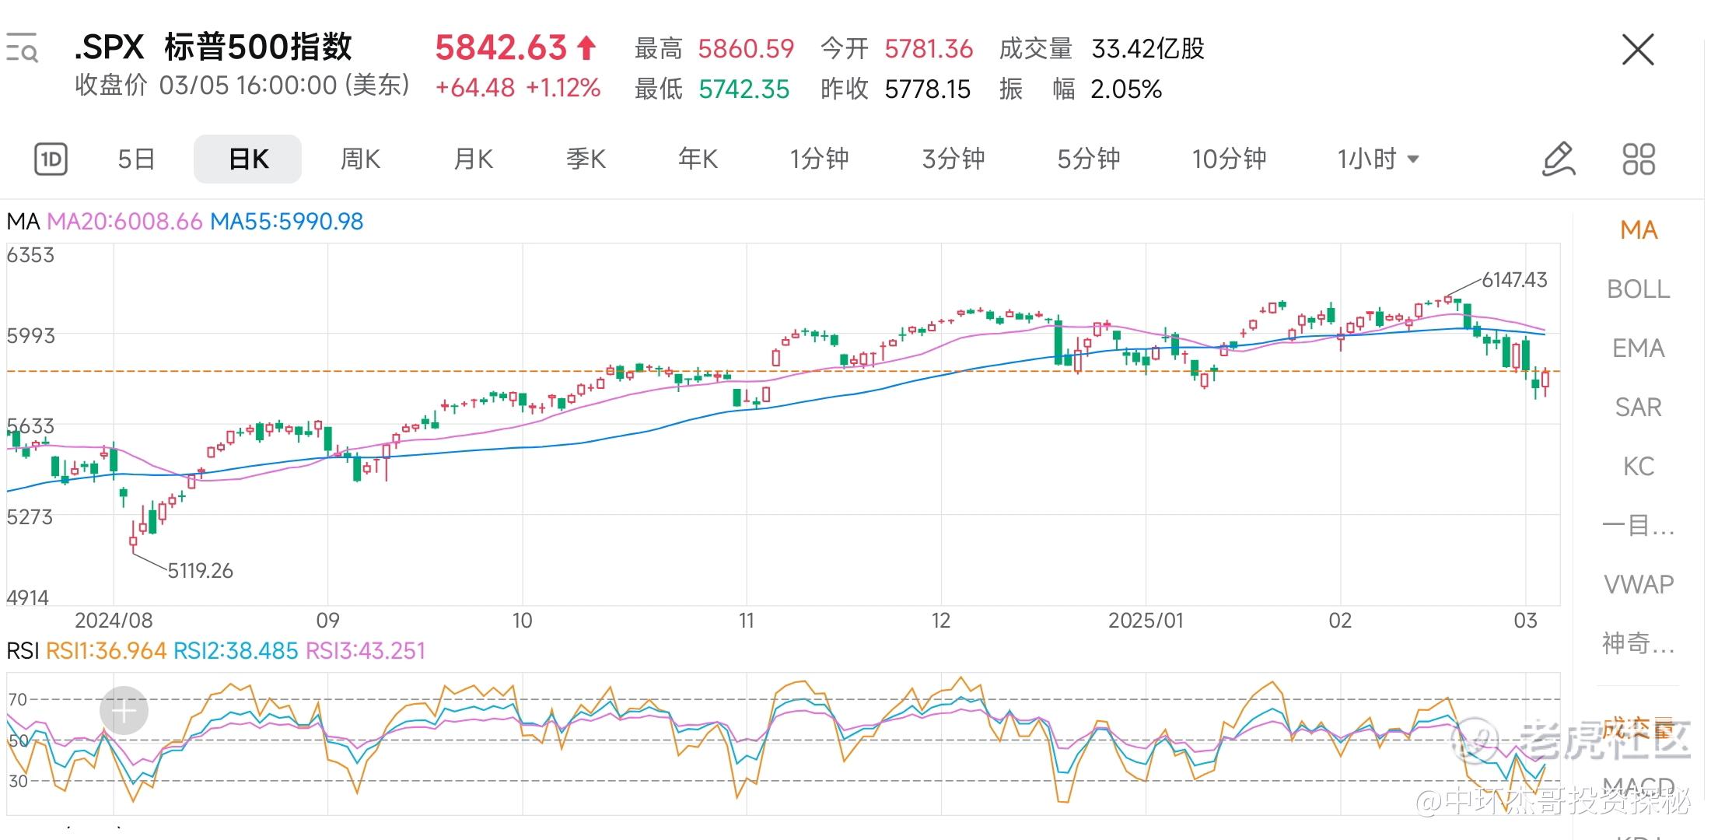
Task: Select the 10分钟 interval
Action: (1229, 159)
